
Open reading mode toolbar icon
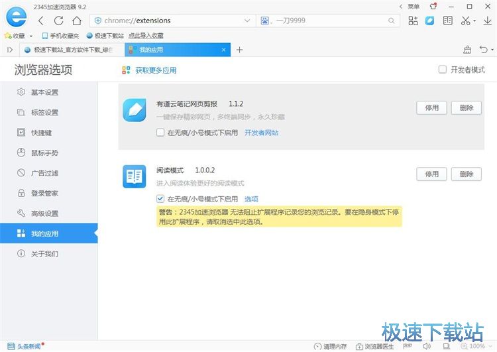pyautogui.click(x=447, y=21)
